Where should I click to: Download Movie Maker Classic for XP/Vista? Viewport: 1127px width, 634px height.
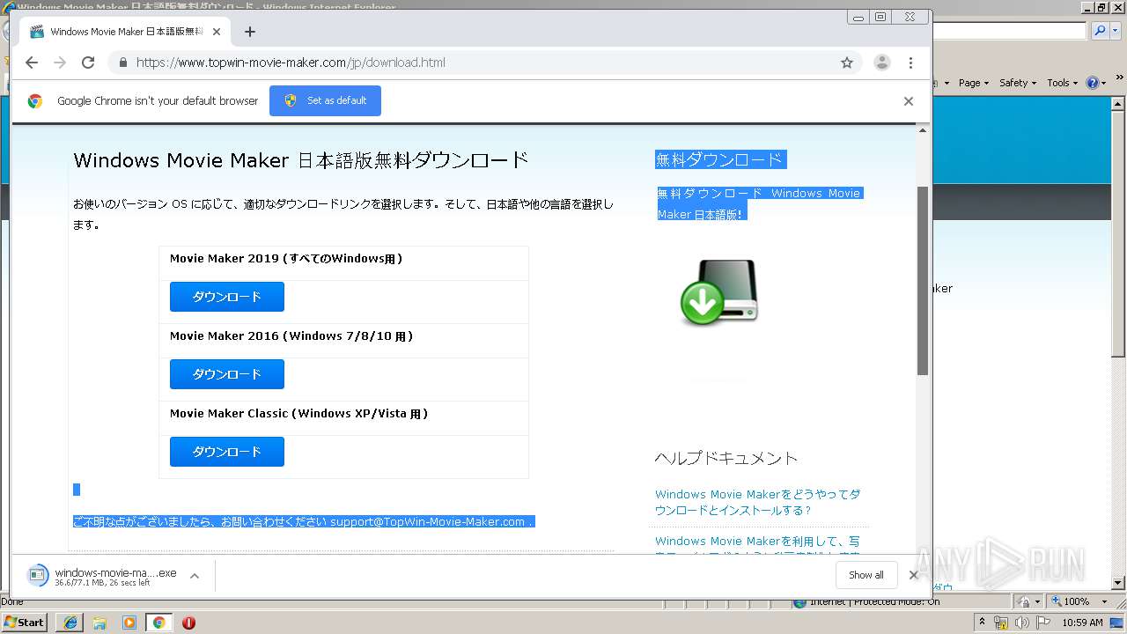click(x=227, y=452)
